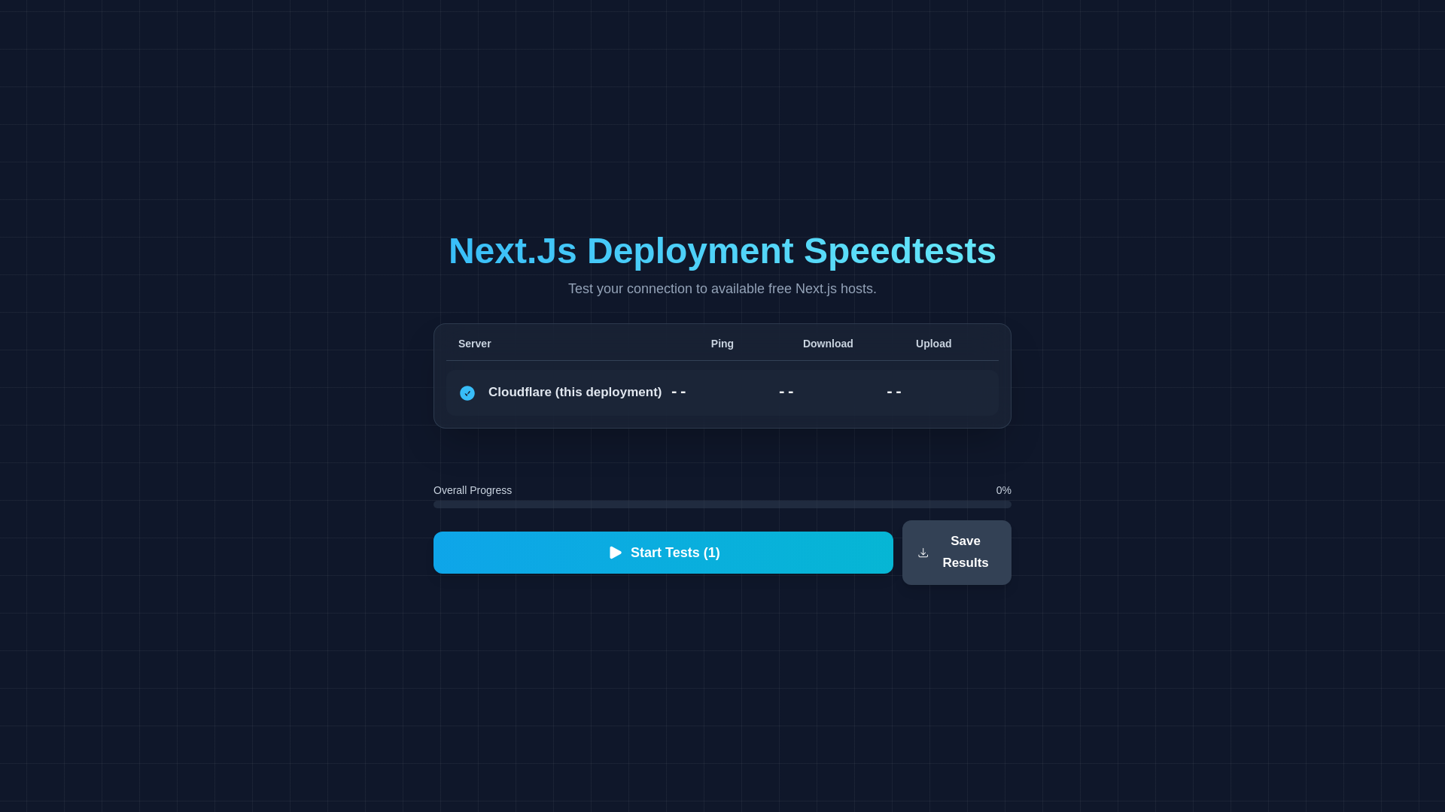Click the Next.Js Deployment Speedtests heading
Image resolution: width=1445 pixels, height=812 pixels.
pos(722,251)
